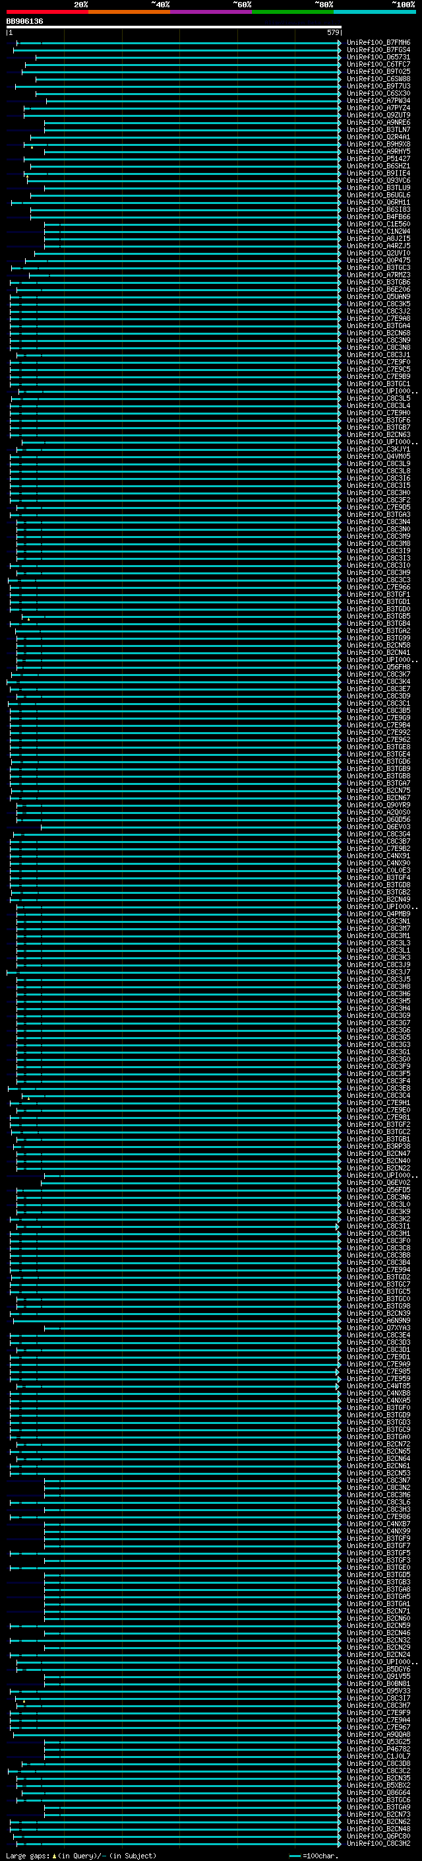The image size is (422, 1861).
Task: Click the UniRef100_B2CN68 identifier
Action: [378, 333]
